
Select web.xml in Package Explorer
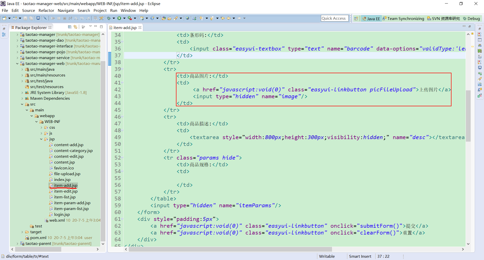57,220
